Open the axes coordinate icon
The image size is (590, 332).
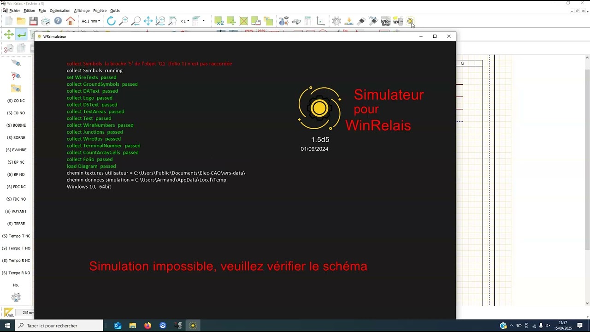[320, 21]
